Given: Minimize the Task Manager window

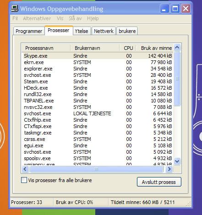Looking at the screenshot, I should coord(164,9).
